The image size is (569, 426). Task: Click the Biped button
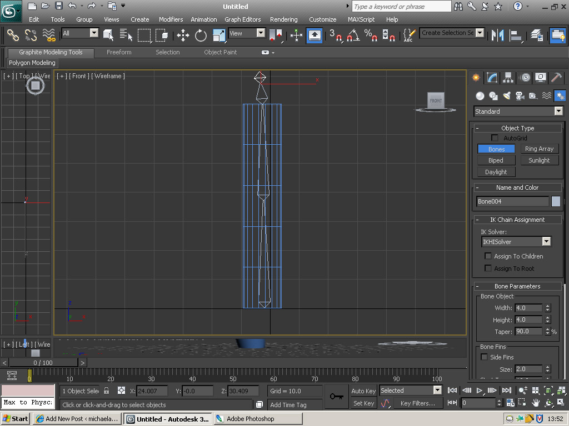pyautogui.click(x=496, y=160)
